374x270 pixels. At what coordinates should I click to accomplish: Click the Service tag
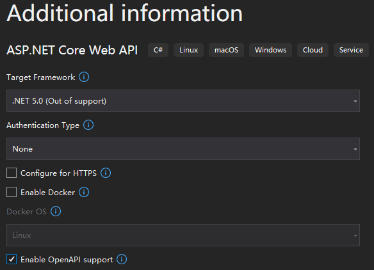351,50
